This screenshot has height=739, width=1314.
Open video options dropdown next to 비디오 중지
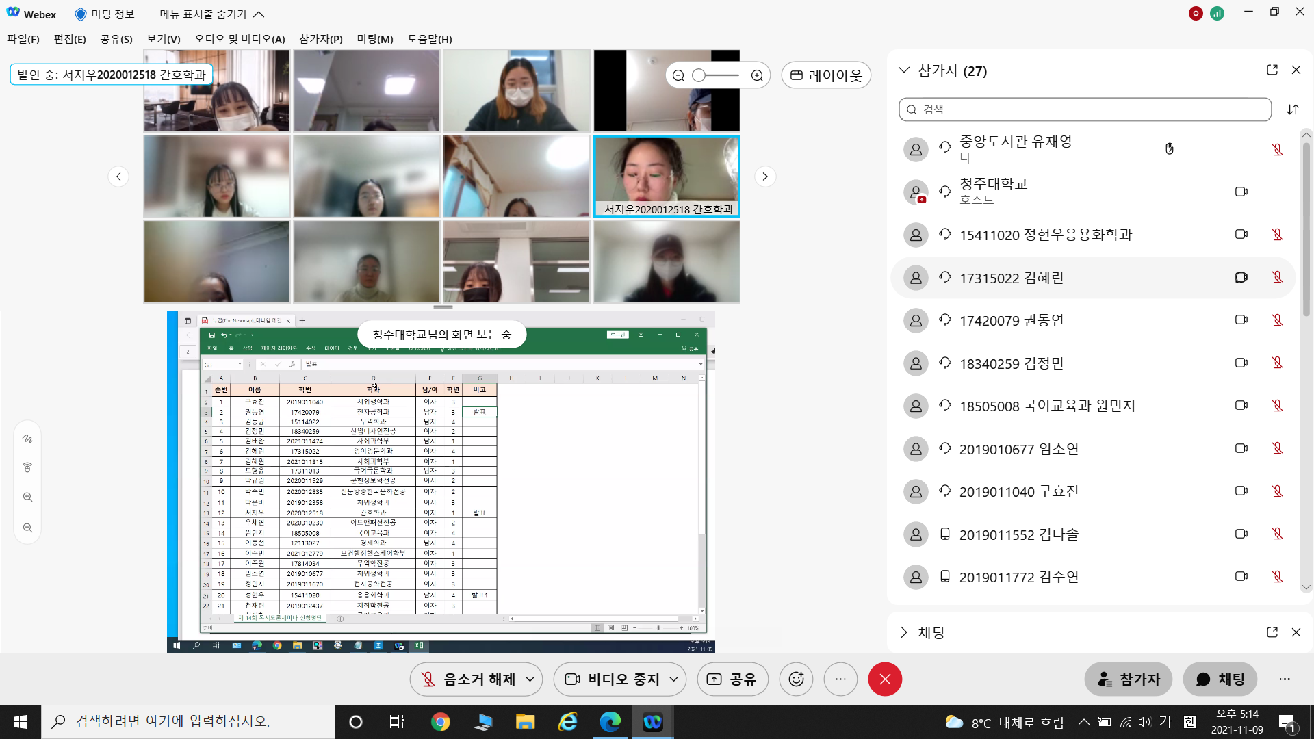point(674,679)
